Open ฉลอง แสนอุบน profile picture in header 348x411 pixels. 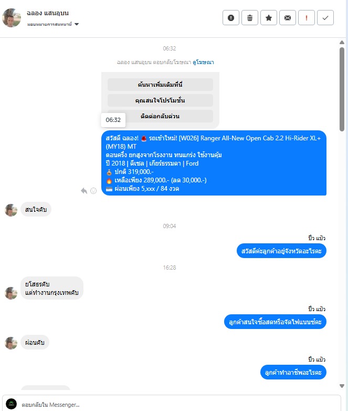pos(12,18)
